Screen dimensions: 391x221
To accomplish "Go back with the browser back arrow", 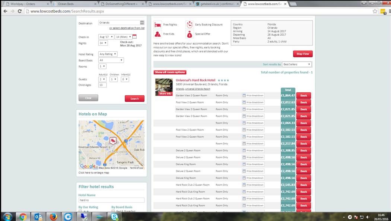I will [5, 11].
